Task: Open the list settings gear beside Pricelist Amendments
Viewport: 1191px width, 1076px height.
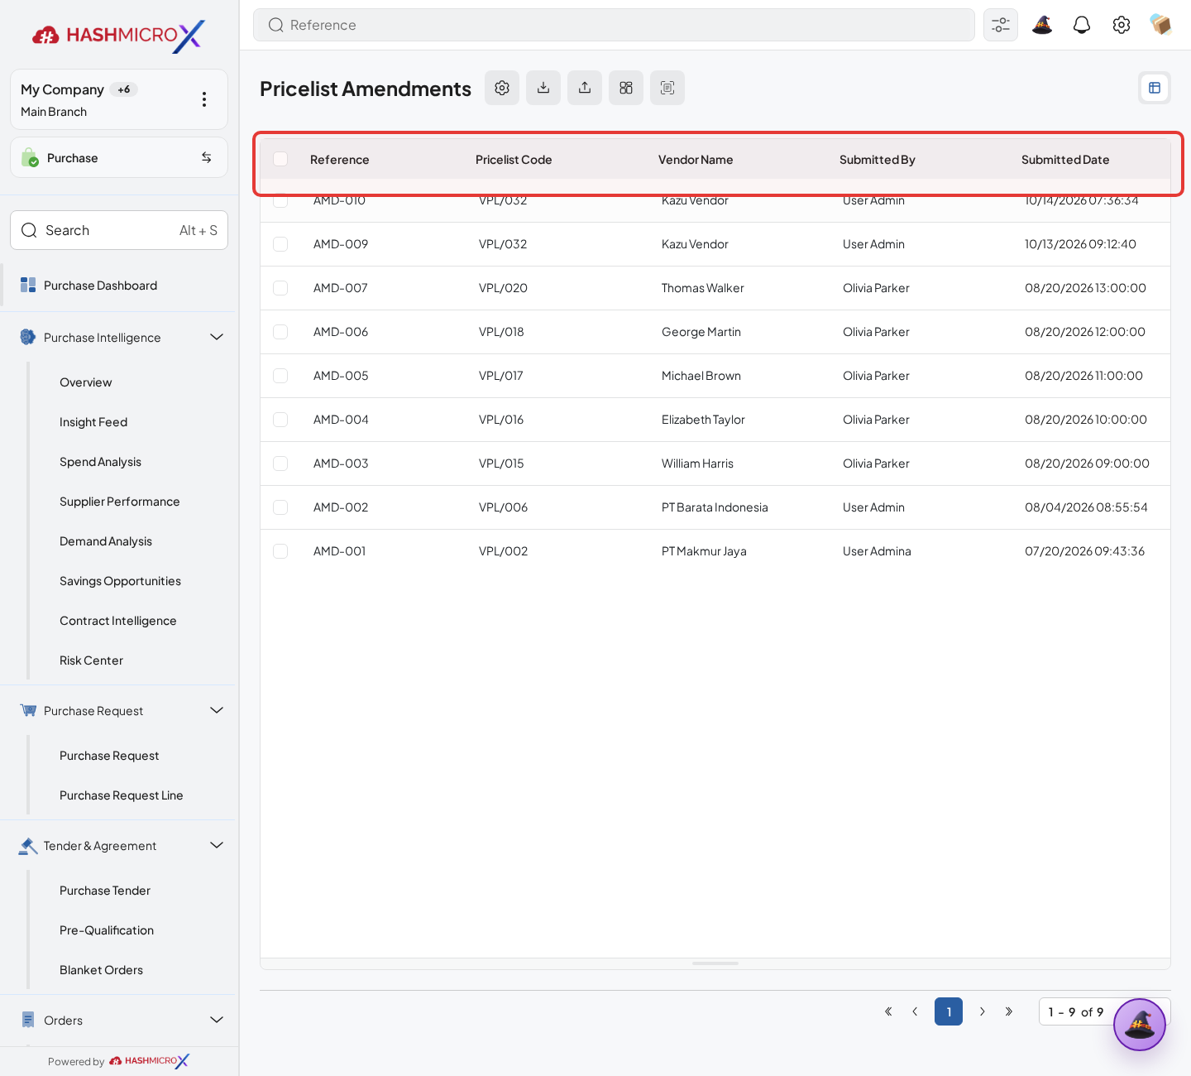Action: [502, 88]
